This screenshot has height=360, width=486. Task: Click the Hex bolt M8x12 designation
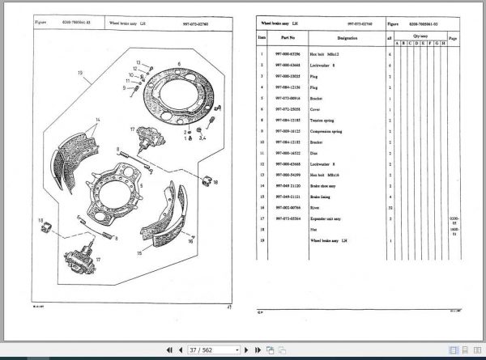click(324, 54)
